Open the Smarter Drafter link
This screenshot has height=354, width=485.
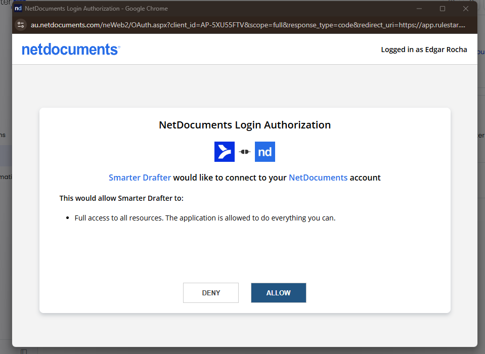140,178
